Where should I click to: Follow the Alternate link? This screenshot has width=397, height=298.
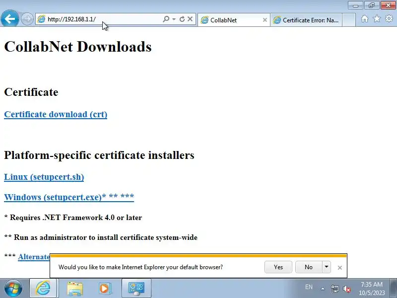click(34, 257)
